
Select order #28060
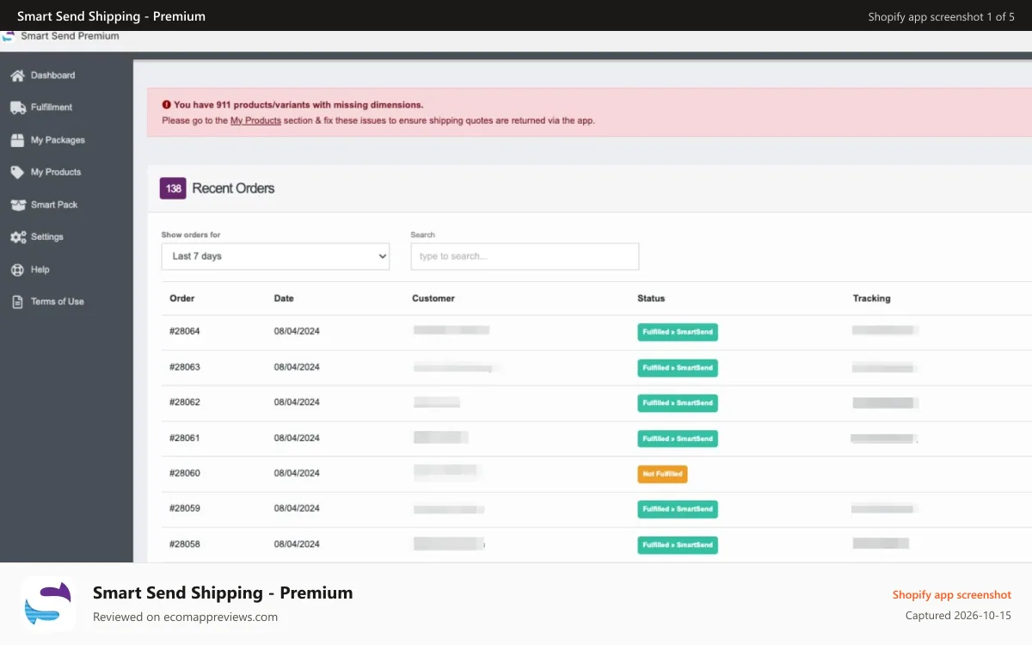coord(185,473)
